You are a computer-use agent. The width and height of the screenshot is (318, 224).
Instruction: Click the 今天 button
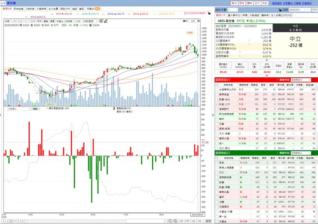click(x=315, y=10)
